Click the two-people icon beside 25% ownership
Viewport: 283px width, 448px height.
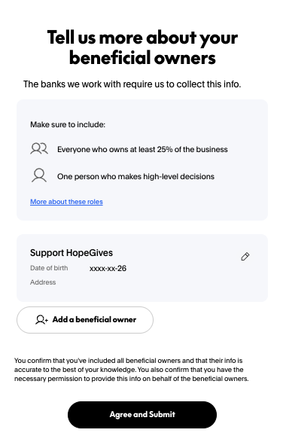[x=39, y=148]
